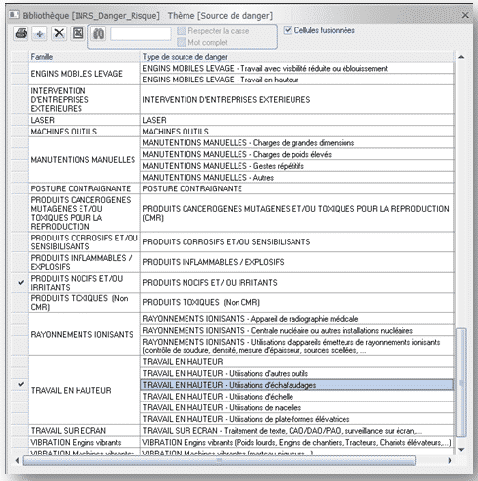The width and height of the screenshot is (478, 481).
Task: Select 'MANUTENTIONS MANUELLES - Gestes répétitifs'
Action: 297,166
